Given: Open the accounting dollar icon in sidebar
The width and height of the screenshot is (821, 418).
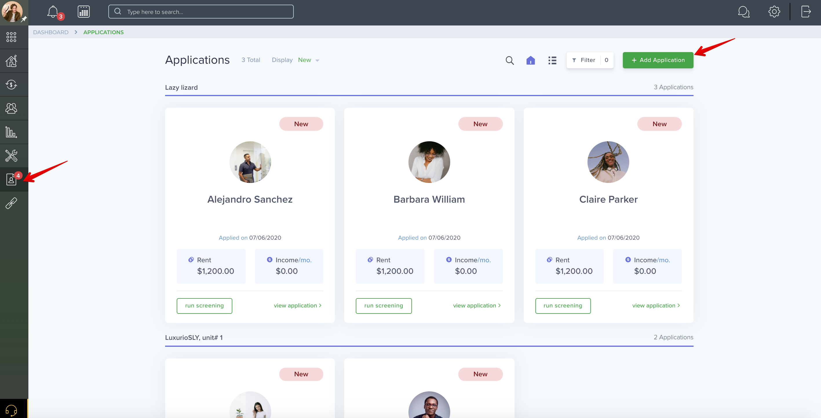Looking at the screenshot, I should (11, 85).
